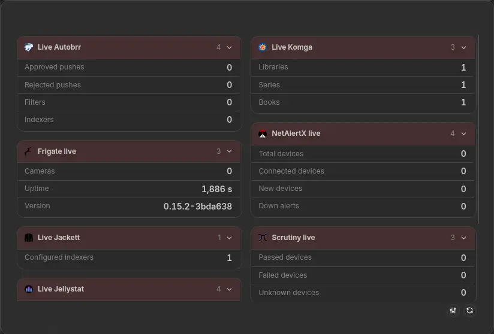
Task: Click the Series row label
Action: click(x=269, y=85)
